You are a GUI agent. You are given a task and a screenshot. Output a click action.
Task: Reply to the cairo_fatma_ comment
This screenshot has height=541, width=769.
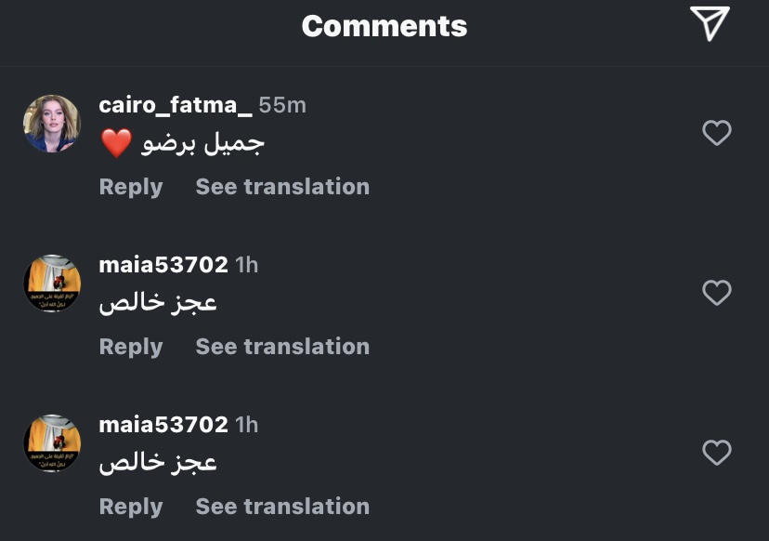[131, 187]
